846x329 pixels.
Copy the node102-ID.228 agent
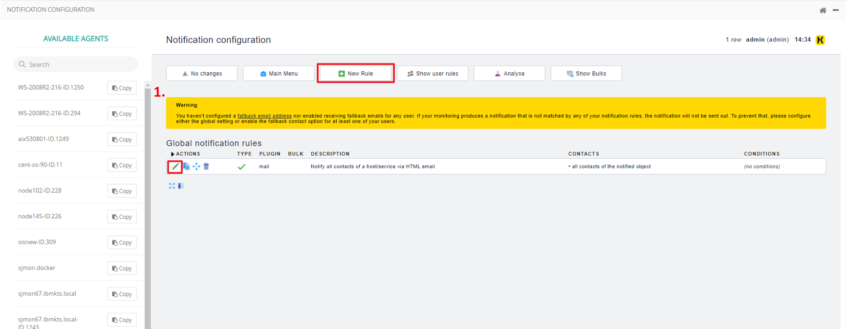pyautogui.click(x=122, y=191)
